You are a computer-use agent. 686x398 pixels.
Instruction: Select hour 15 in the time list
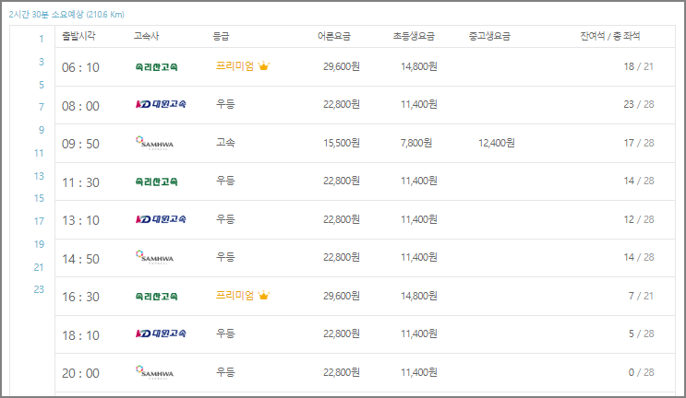pos(39,198)
